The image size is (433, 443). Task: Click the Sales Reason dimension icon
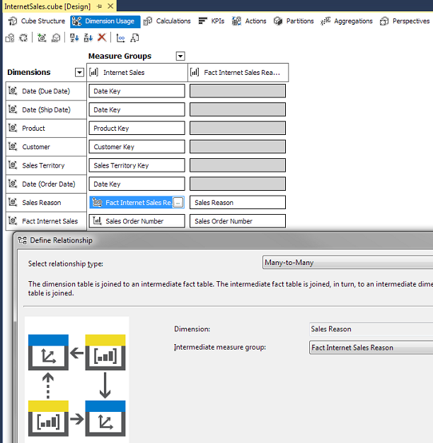(x=13, y=203)
